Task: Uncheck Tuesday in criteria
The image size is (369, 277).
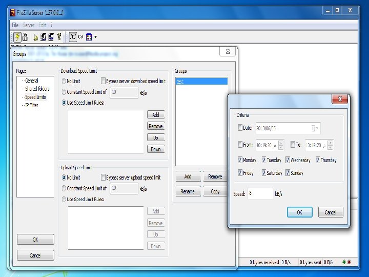Action: tap(264, 160)
